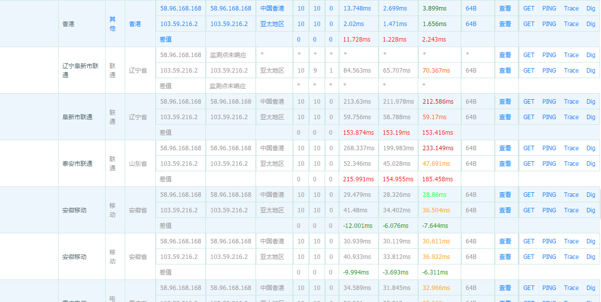The image size is (601, 302).
Task: Click the -9.994ms difference value
Action: [x=356, y=272]
